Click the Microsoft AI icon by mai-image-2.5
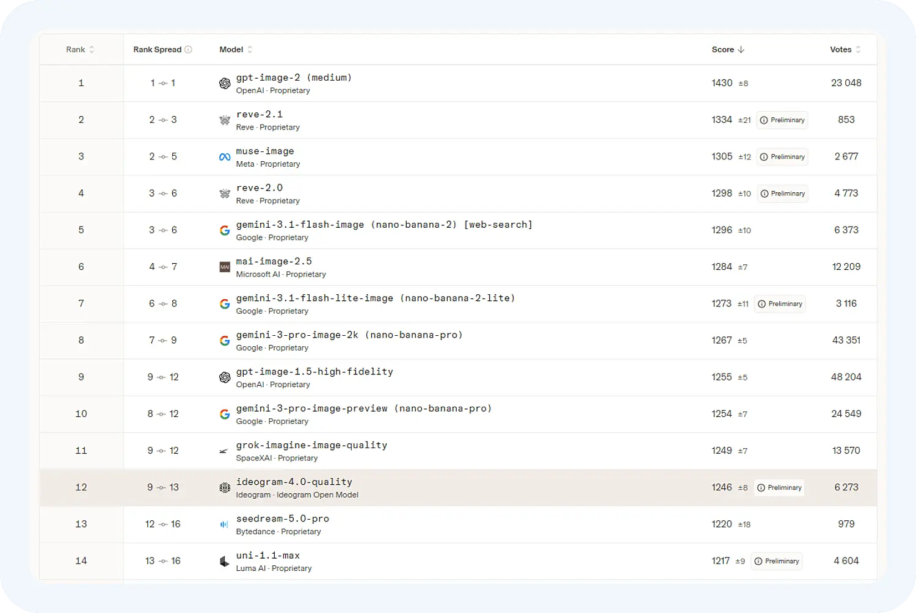Screen dimensions: 916x613 (x=225, y=267)
